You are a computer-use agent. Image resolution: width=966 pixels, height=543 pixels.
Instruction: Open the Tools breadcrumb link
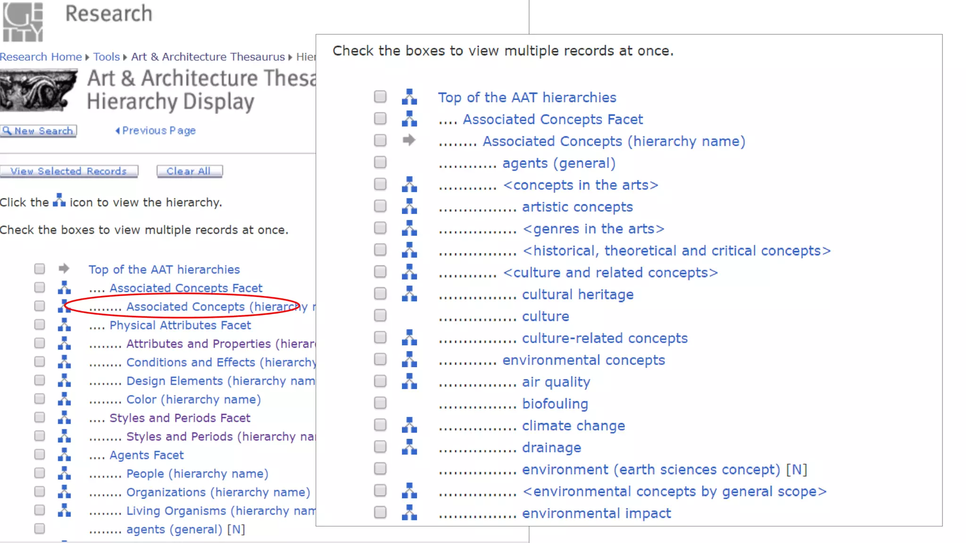click(107, 57)
